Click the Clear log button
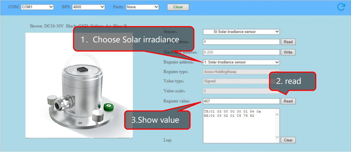This screenshot has height=152, width=351. [x=288, y=140]
